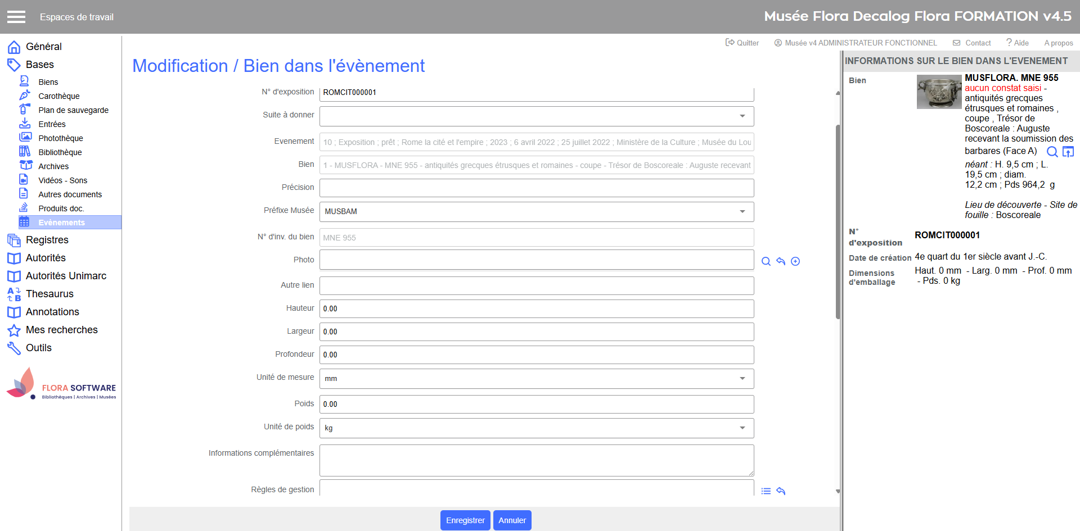Open the hamburger menu icon

click(16, 17)
